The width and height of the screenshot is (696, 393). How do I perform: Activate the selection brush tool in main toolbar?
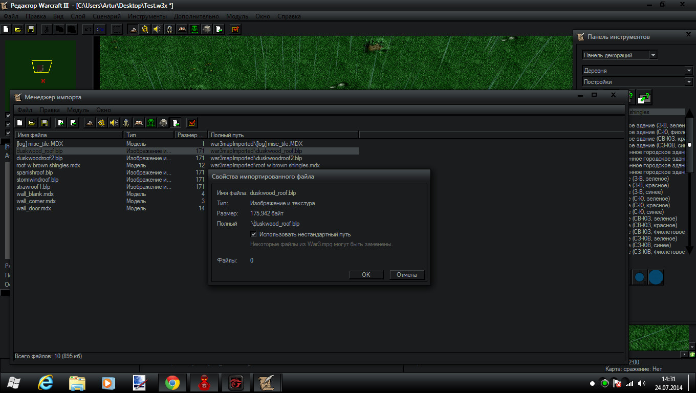click(x=117, y=29)
